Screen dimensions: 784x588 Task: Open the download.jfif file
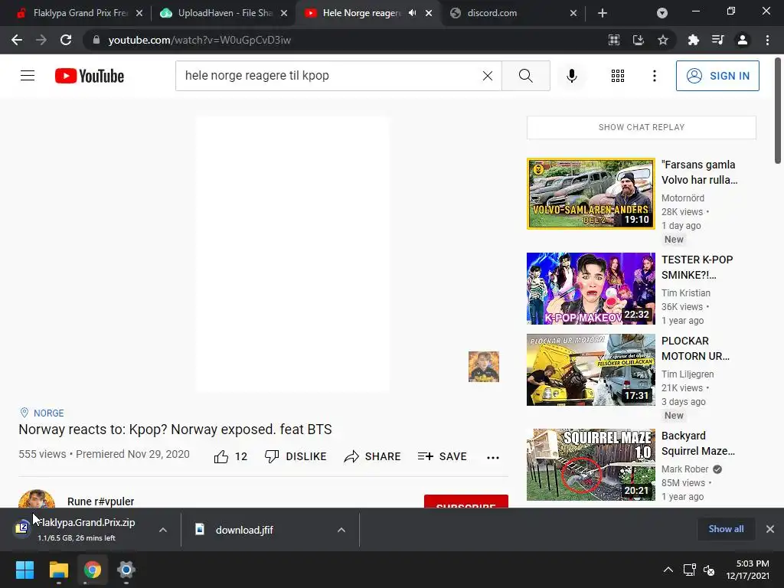point(244,530)
